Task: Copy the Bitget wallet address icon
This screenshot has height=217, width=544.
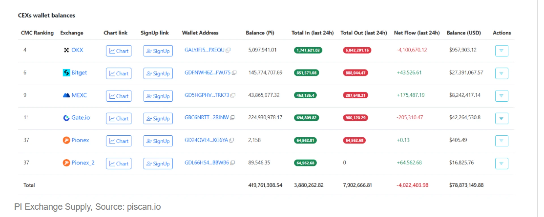Action: click(x=234, y=73)
